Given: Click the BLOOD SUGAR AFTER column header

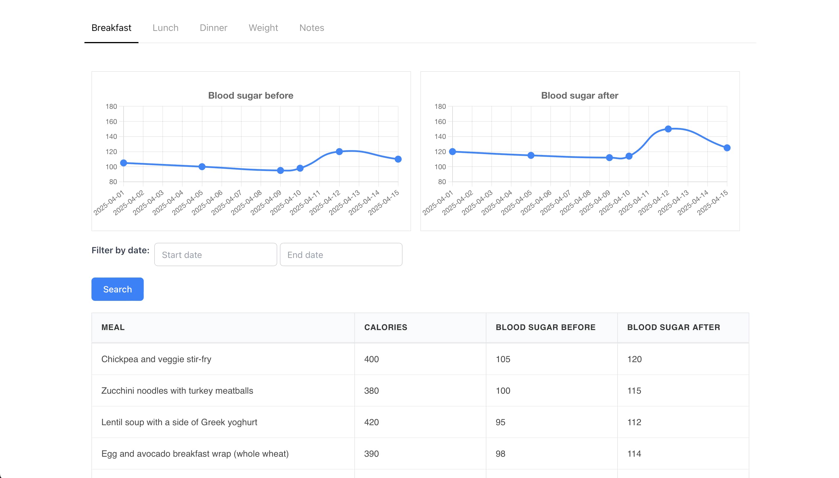Looking at the screenshot, I should click(673, 327).
